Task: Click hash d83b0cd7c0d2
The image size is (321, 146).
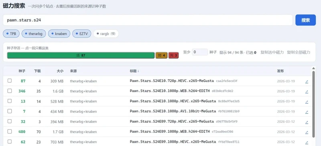Action: pos(223,91)
